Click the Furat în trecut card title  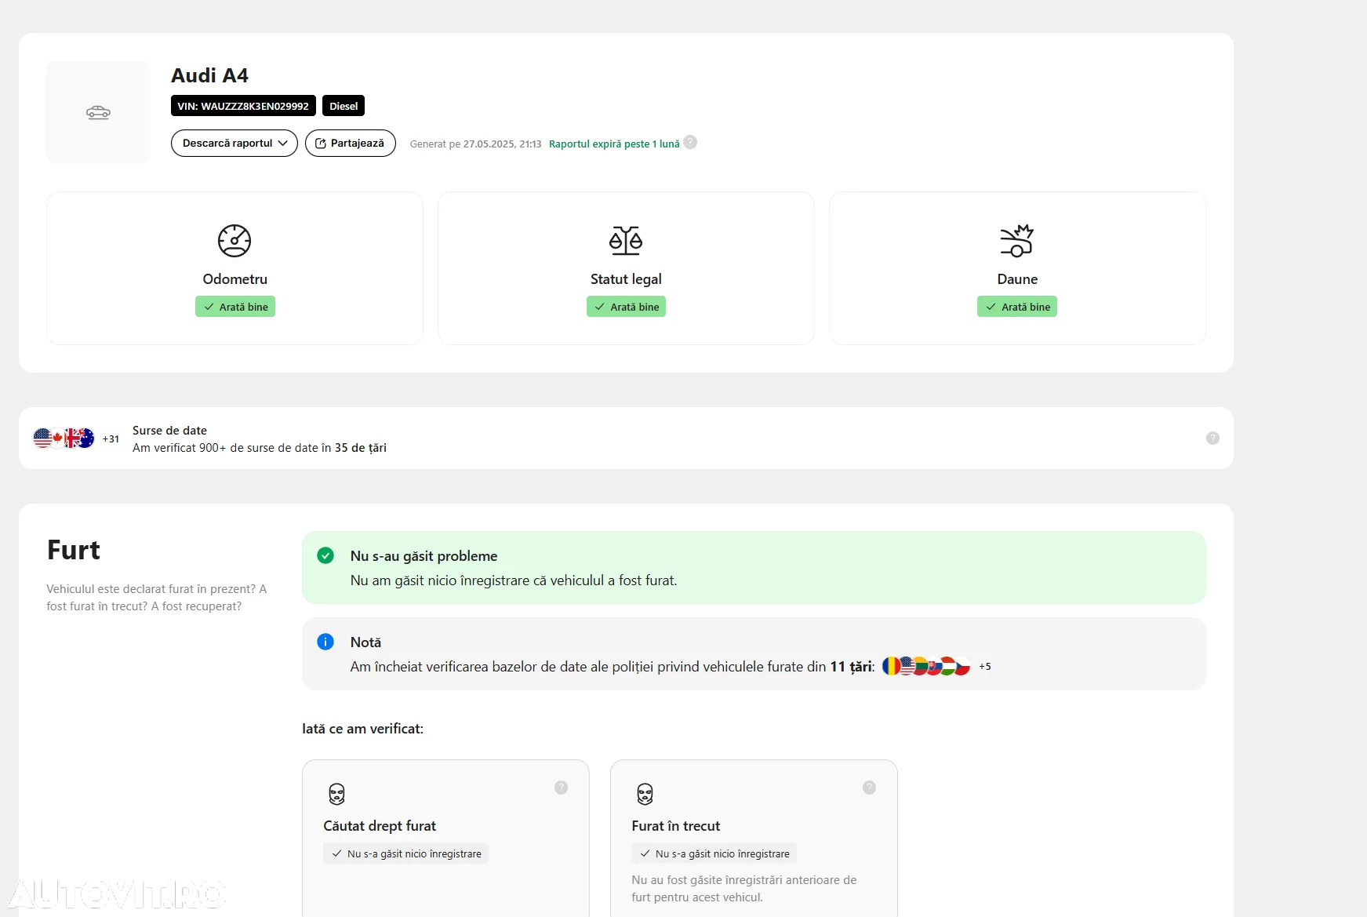tap(675, 826)
